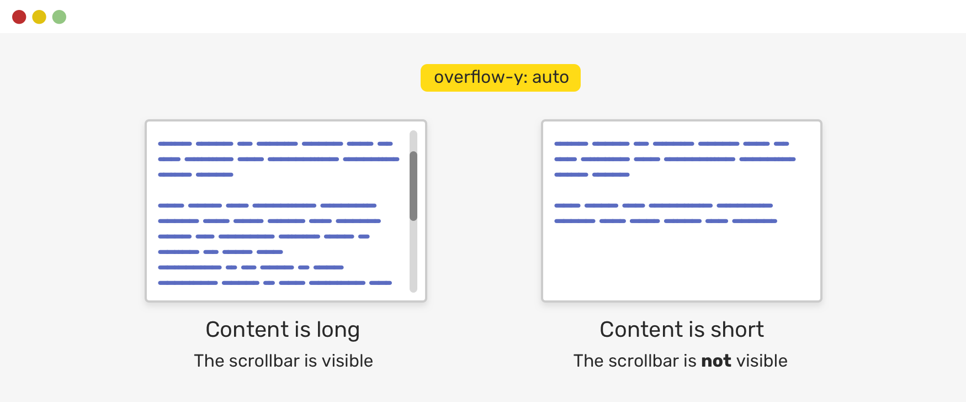Screen dimensions: 966x402
Task: Click empty white area in short content box
Action: coord(682,262)
